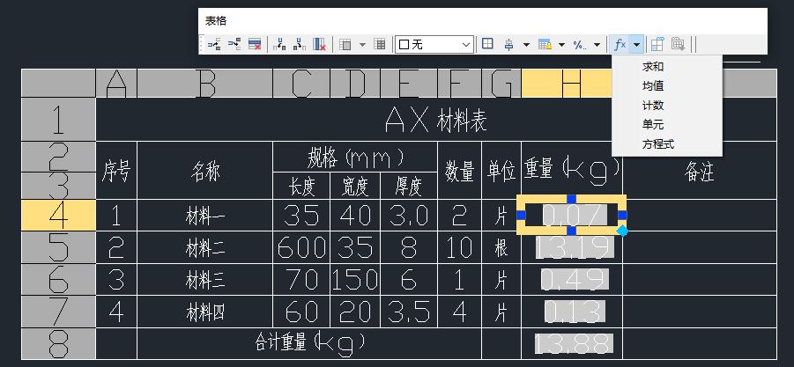Click the 单位 header cell
794x367 pixels.
point(501,171)
